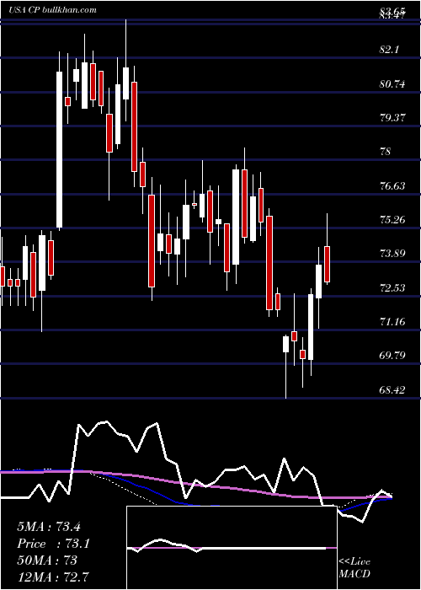
Task: Select the 75.26 price axis label
Action: (392, 219)
